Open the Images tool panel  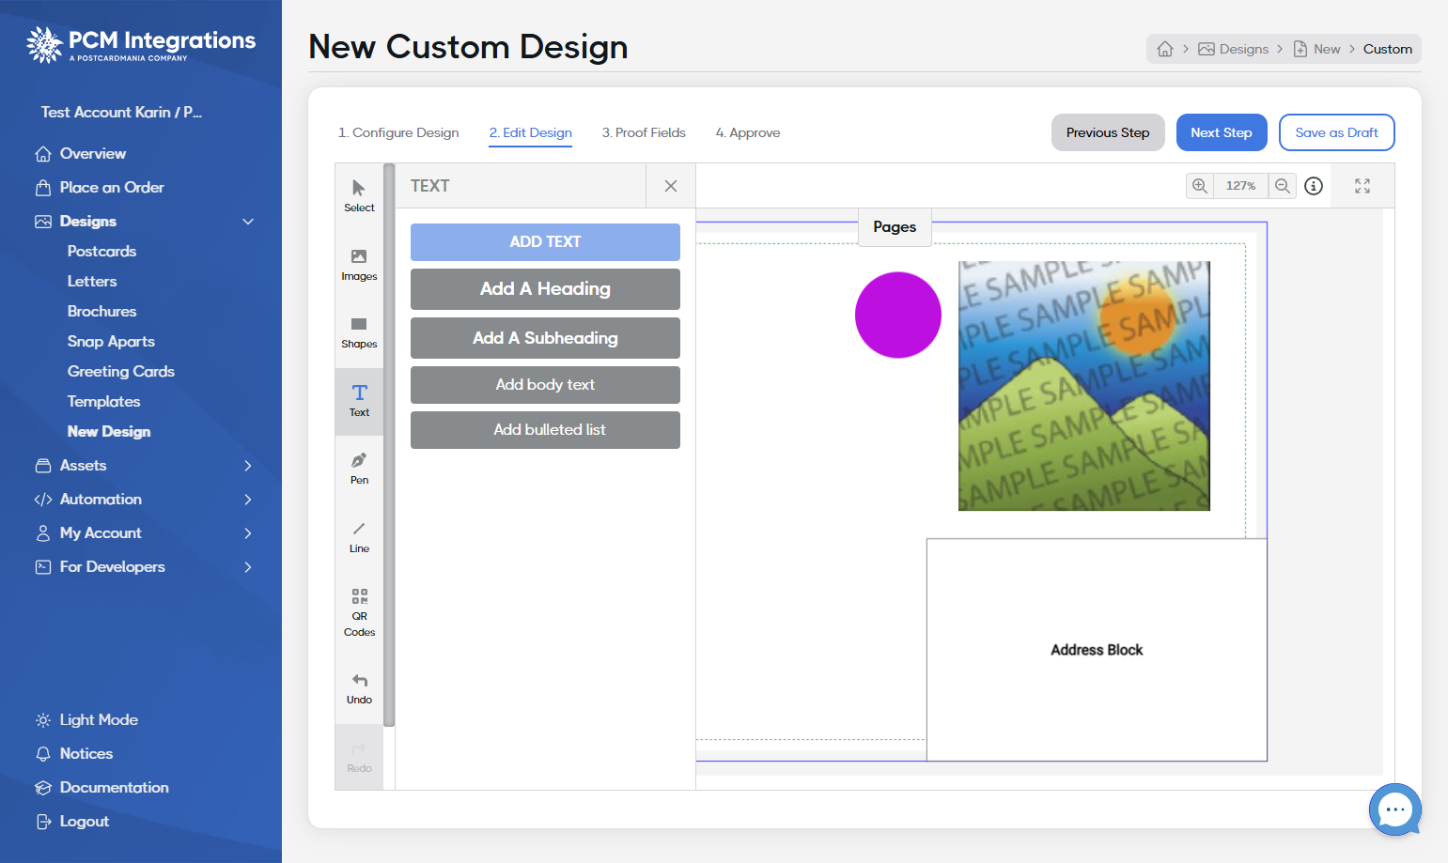[x=359, y=266]
